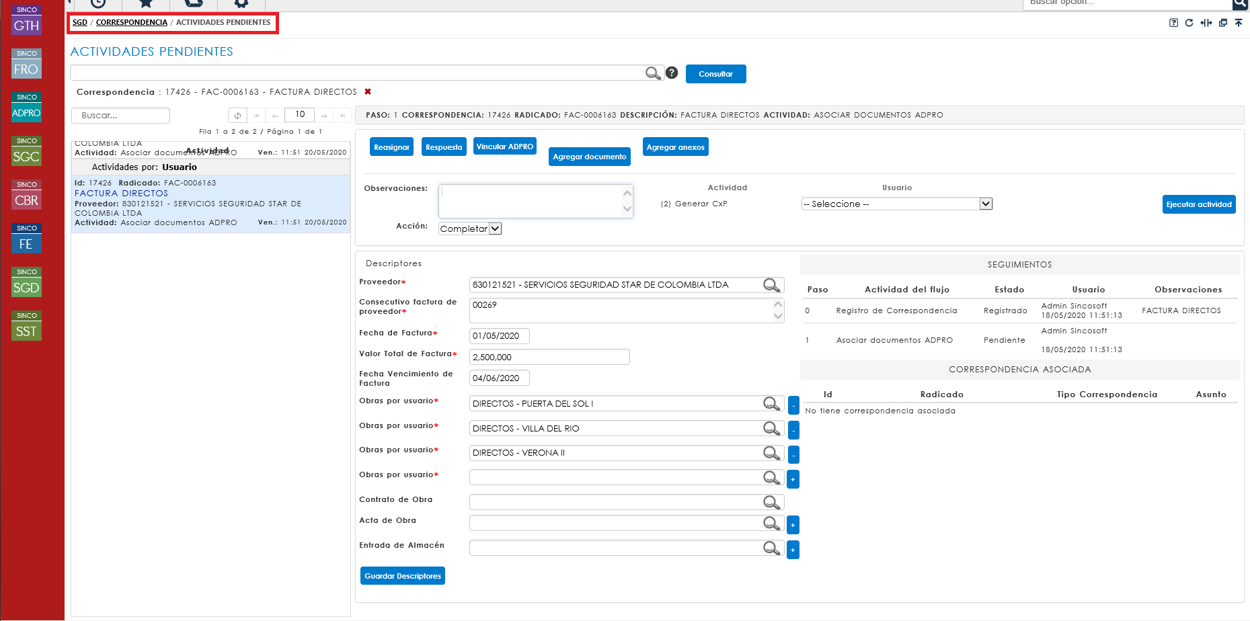Click the help icon near page tools
Screen dimensions: 1250x621
[1173, 23]
